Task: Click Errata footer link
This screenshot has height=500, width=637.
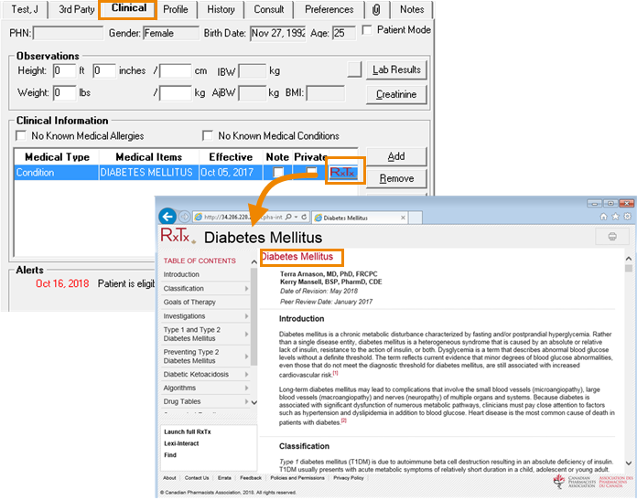Action: coord(224,478)
